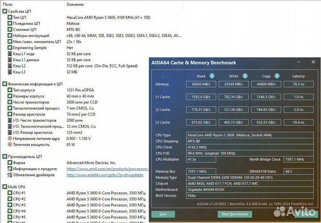Click icon next to 'Число транзисторов'

tap(10, 102)
